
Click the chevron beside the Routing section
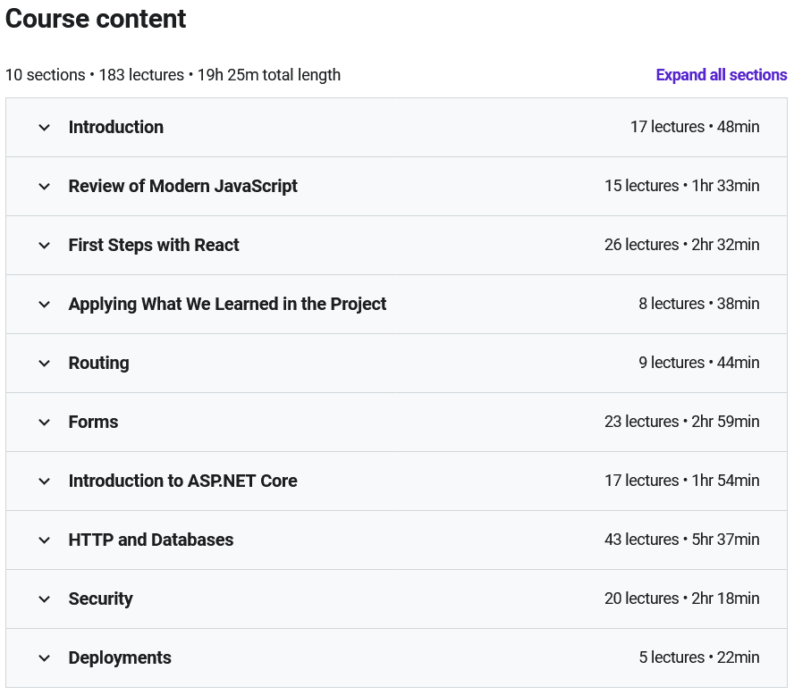click(x=45, y=364)
